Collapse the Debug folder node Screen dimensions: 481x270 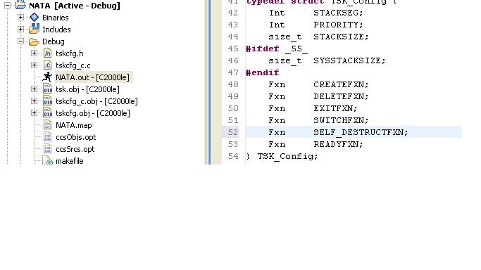coord(20,41)
